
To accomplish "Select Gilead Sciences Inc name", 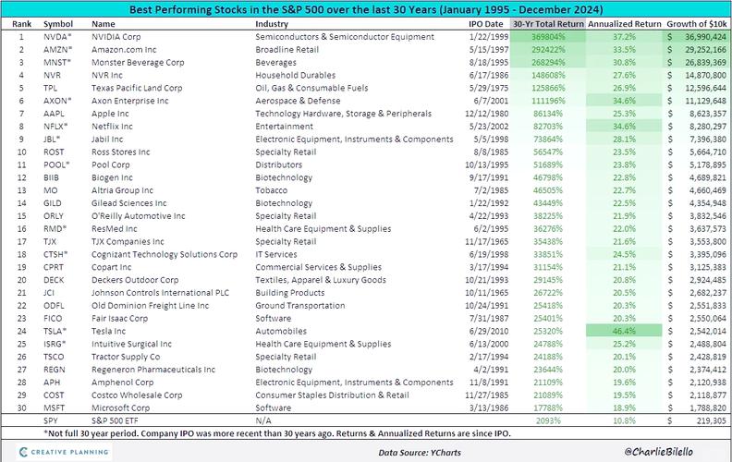I will tap(128, 203).
